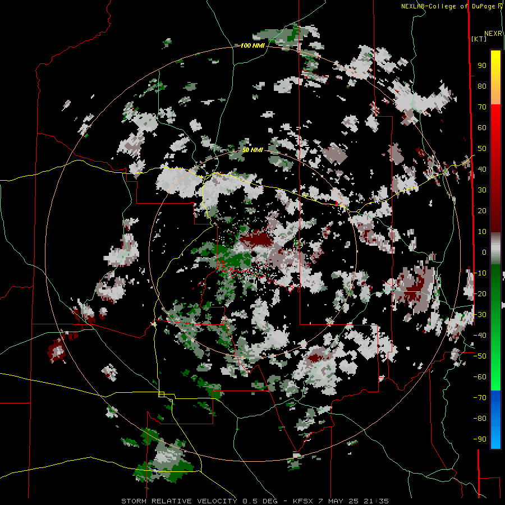Click the gray zero-velocity segment of the color bar
Image resolution: width=505 pixels, height=505 pixels.
495,248
